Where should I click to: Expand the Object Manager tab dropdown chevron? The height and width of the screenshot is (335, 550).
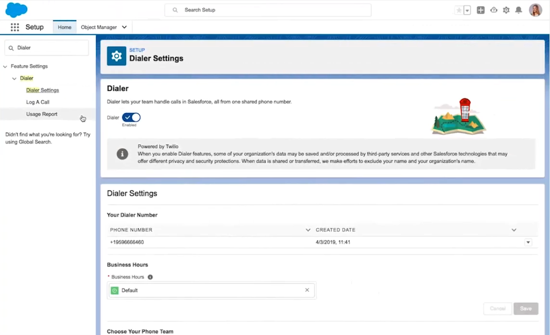[x=124, y=27]
